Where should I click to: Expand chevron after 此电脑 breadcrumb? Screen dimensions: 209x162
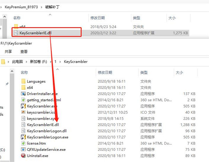pyautogui.click(x=26, y=62)
